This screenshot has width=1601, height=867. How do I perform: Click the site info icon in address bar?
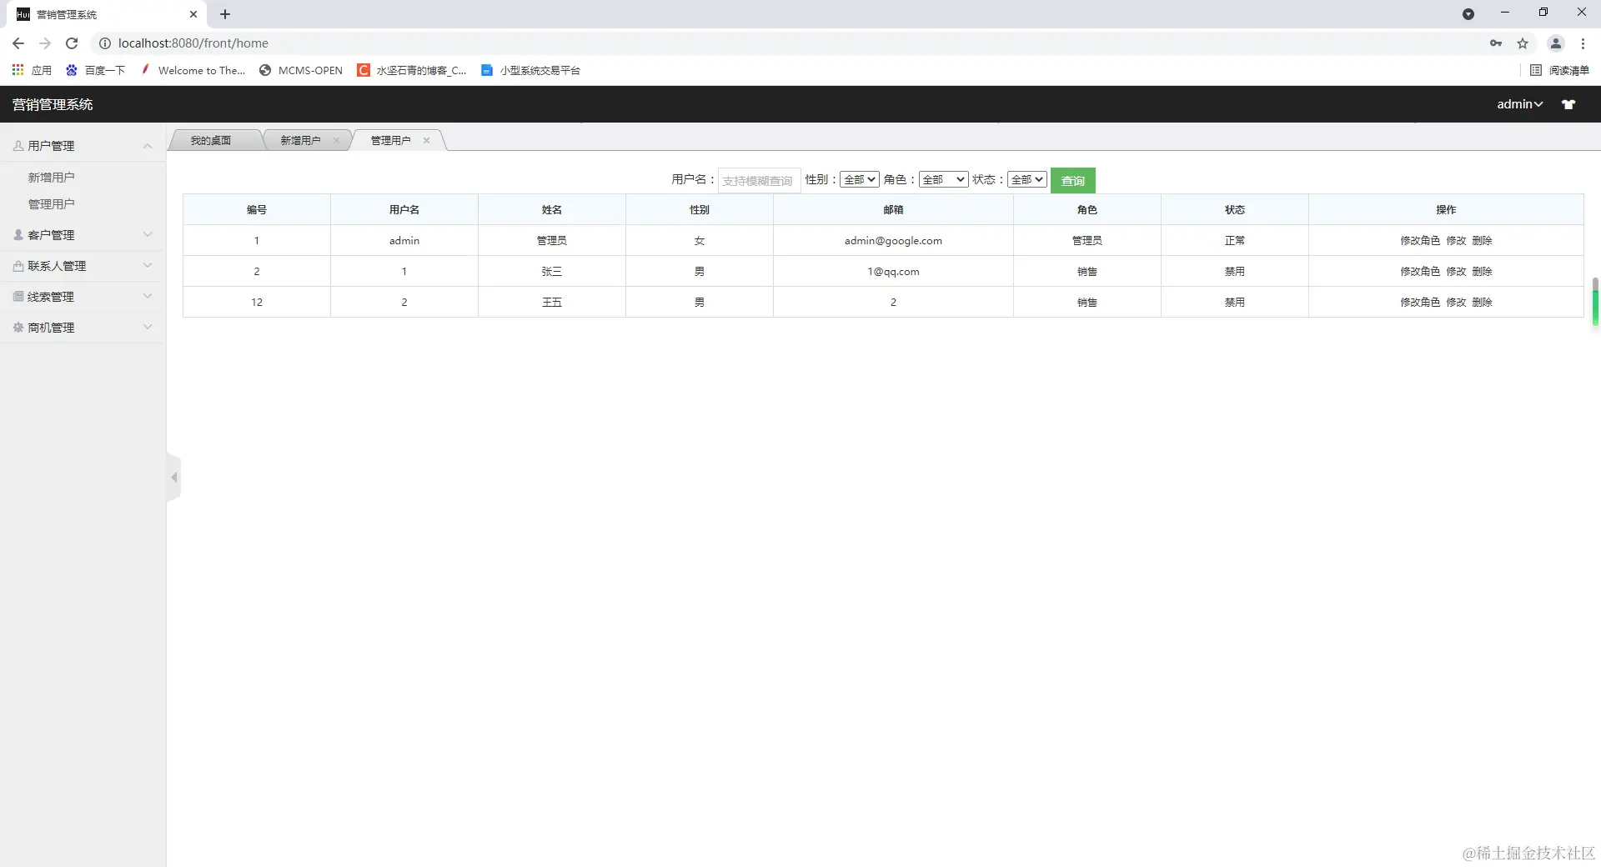pos(105,43)
